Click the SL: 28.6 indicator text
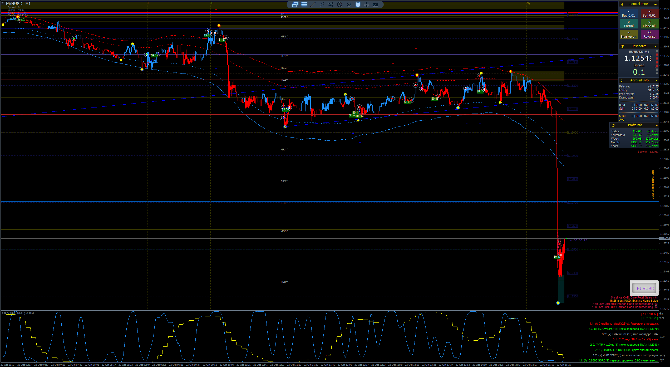 click(x=649, y=314)
